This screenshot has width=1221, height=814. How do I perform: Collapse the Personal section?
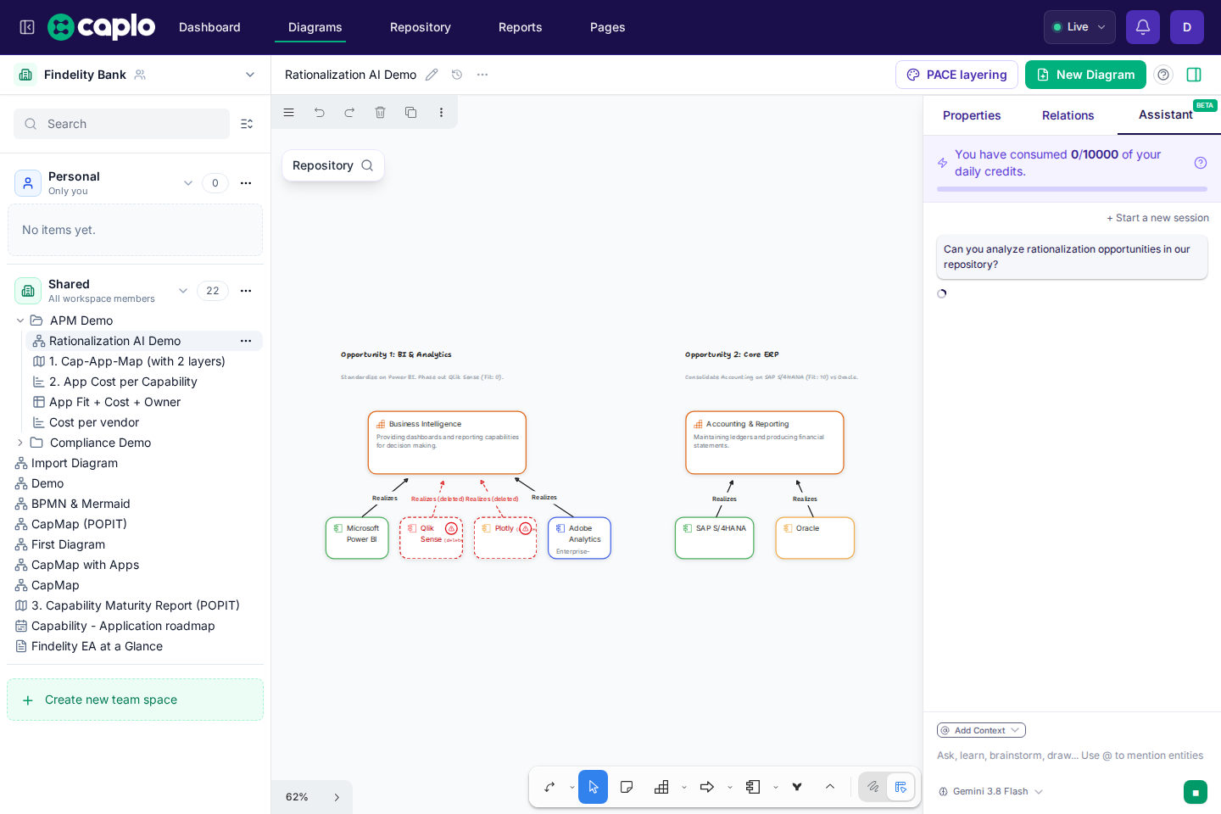pos(188,183)
